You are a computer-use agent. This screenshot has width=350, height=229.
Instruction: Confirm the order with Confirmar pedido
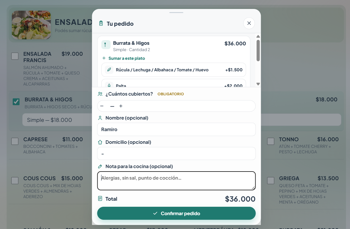tap(176, 213)
